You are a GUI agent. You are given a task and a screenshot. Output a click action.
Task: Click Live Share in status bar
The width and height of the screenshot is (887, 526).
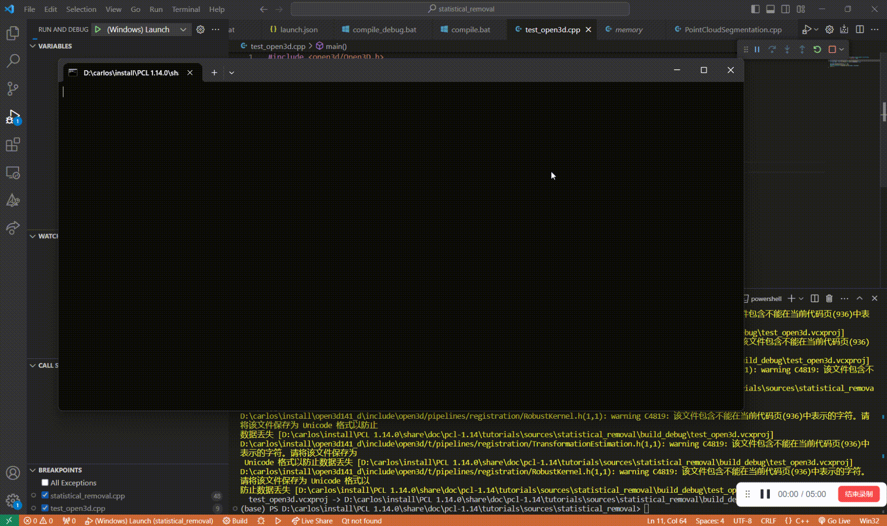pos(312,521)
